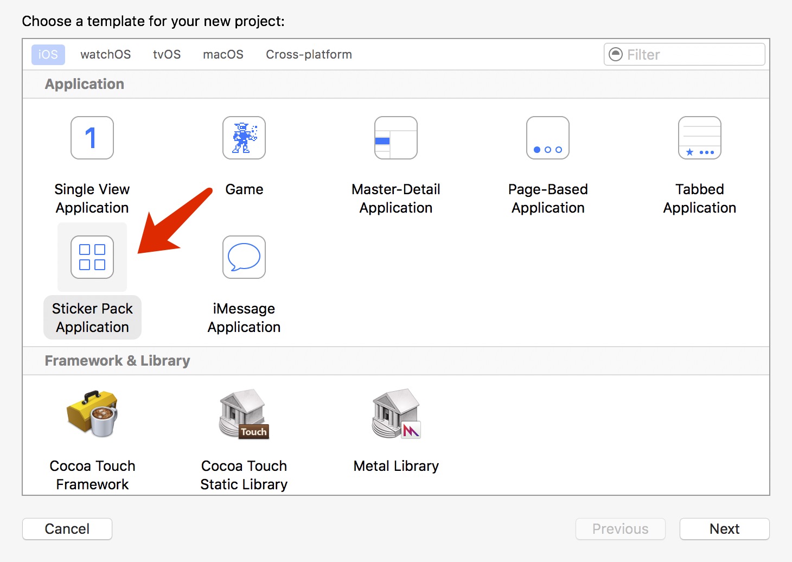Focus the Filter text field
This screenshot has width=792, height=562.
tap(685, 54)
